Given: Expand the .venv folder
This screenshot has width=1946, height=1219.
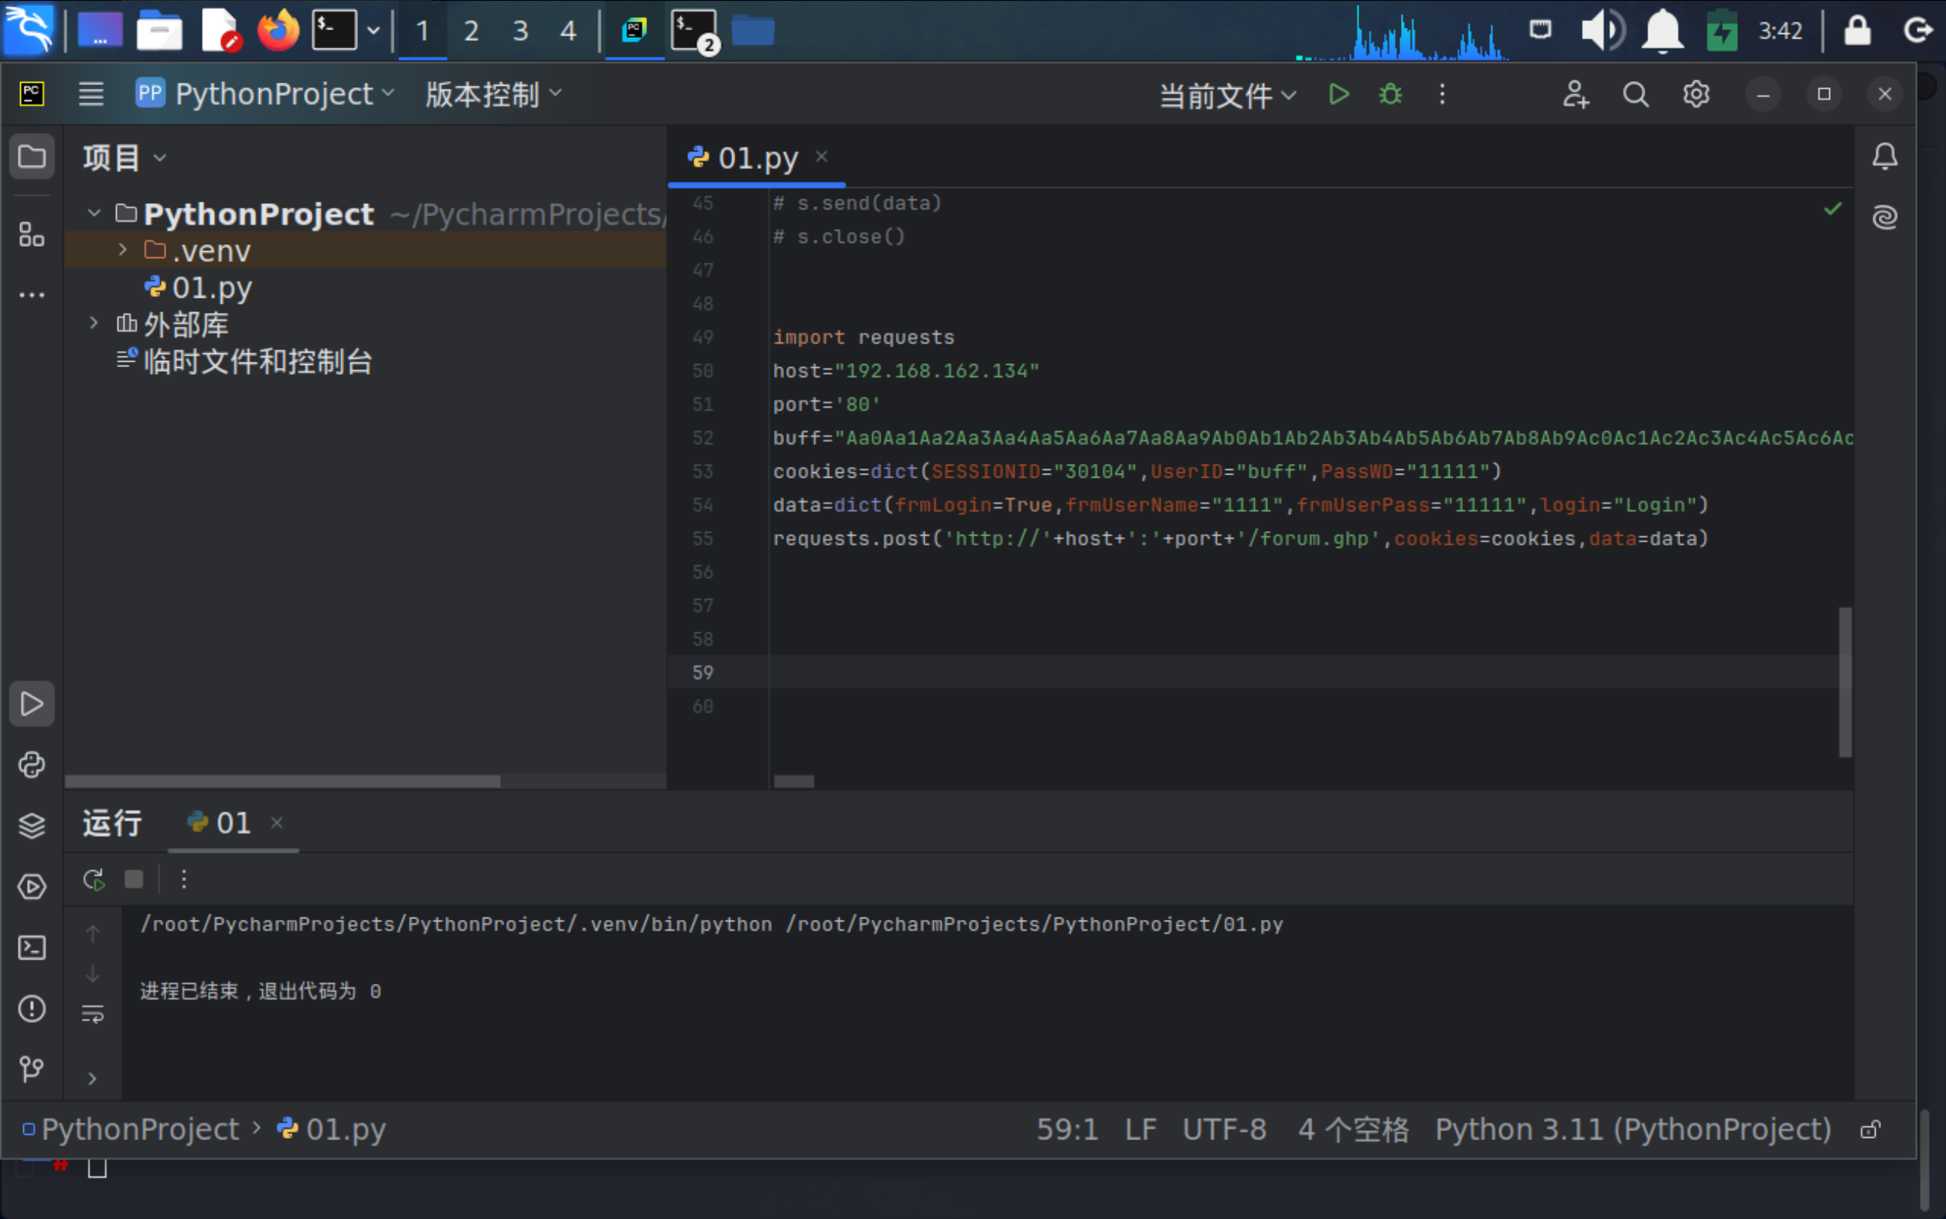Looking at the screenshot, I should coord(122,250).
